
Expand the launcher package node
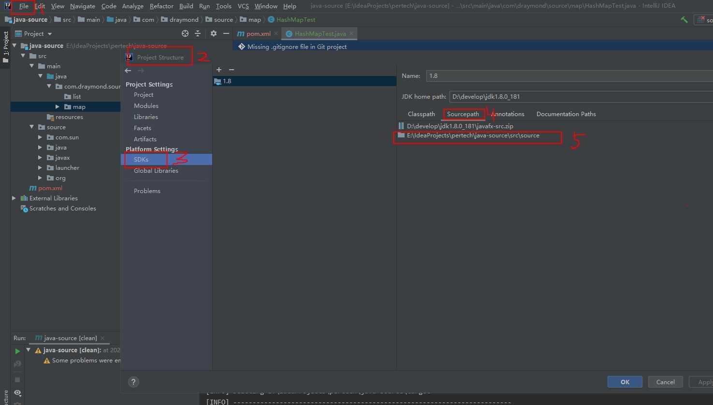pyautogui.click(x=41, y=168)
